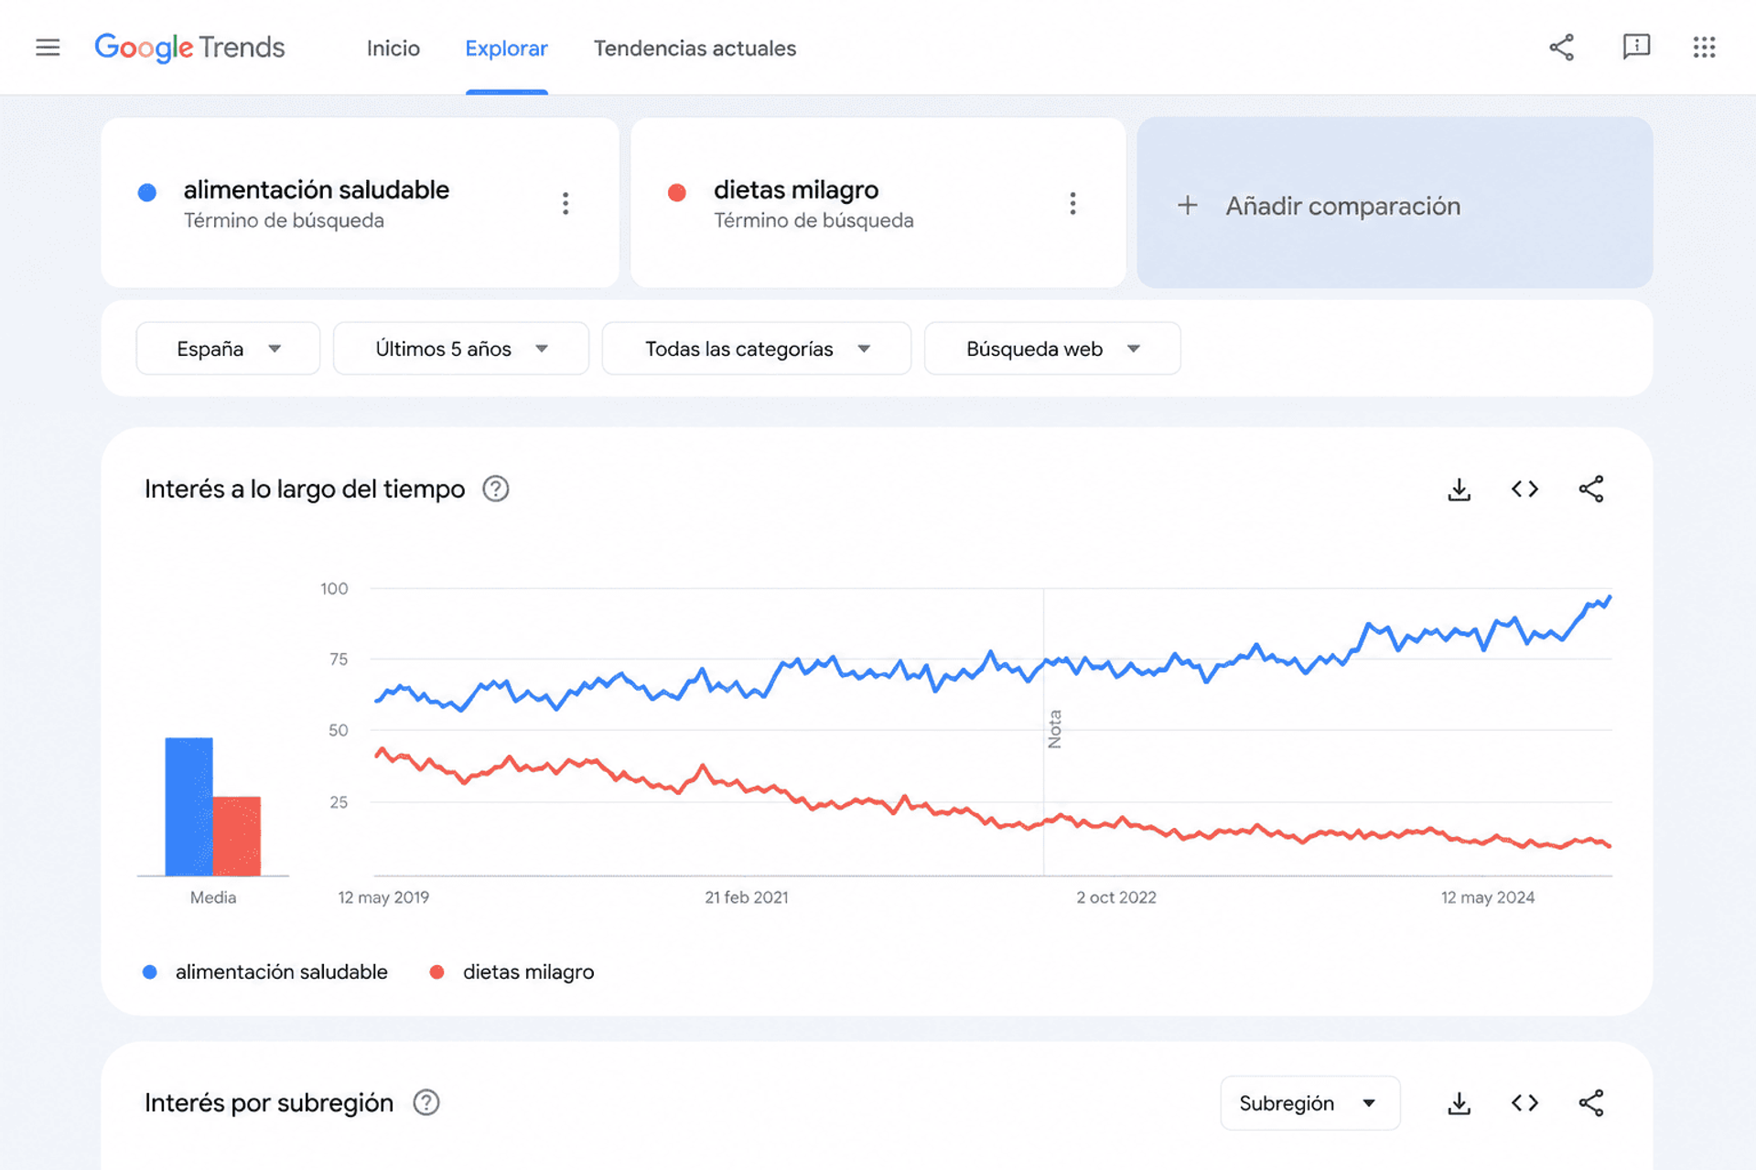Select the Explorar tab
This screenshot has width=1756, height=1170.
506,48
